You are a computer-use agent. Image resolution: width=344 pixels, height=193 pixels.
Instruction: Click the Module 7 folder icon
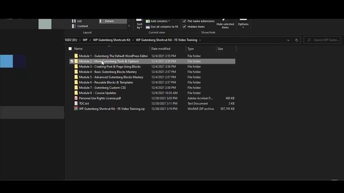[x=76, y=87]
